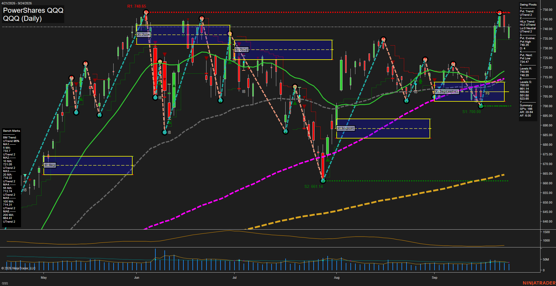The image size is (556, 286).
Task: Click the 50M volume scale value
Action: coord(546,259)
